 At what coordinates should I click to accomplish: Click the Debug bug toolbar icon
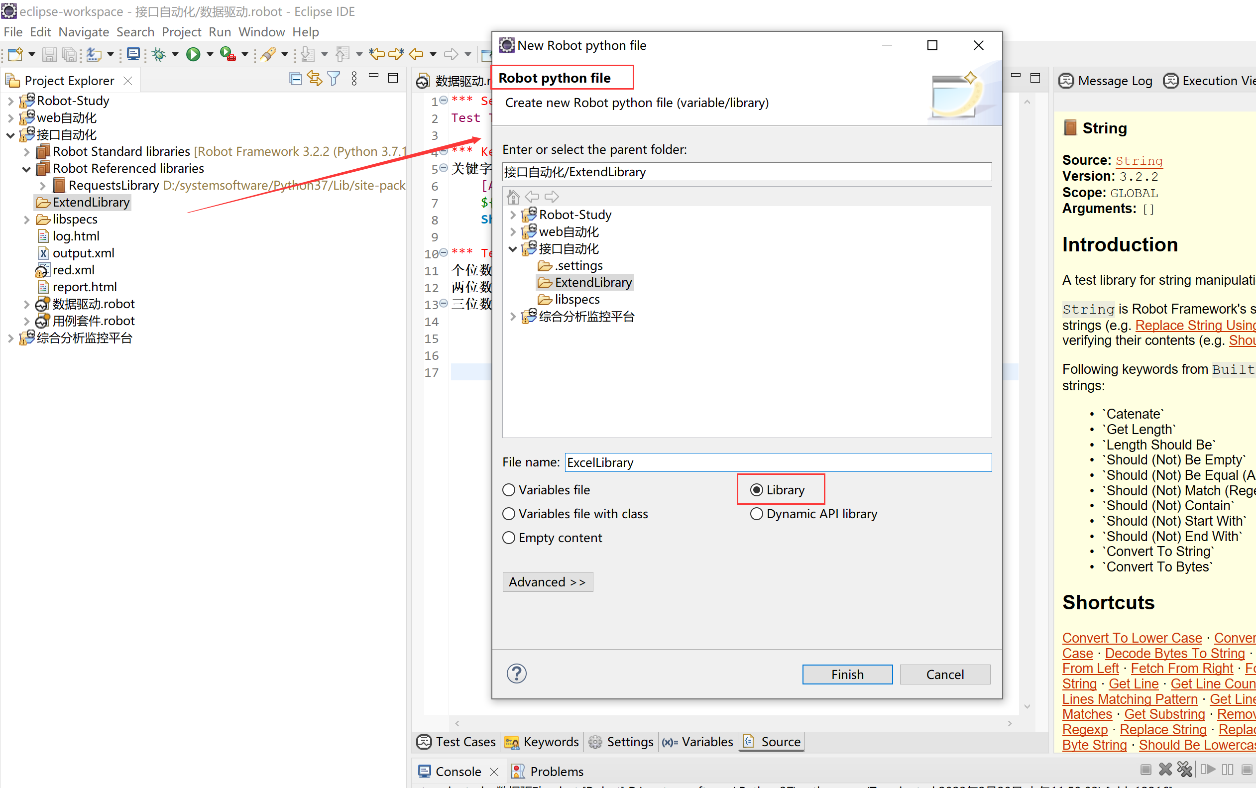point(159,54)
